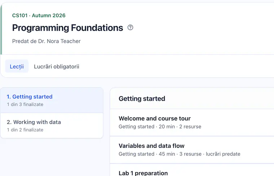This screenshot has height=176, width=274.
Task: Click the Programming Foundations course title
Action: (x=68, y=28)
